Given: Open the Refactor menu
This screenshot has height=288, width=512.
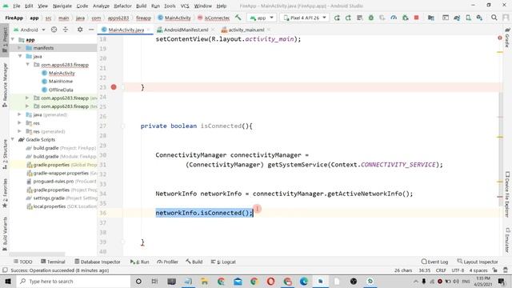Looking at the screenshot, I should click(x=122, y=6).
